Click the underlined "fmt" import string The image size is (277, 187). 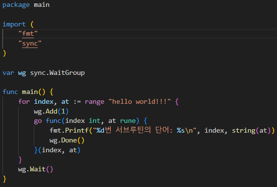coord(28,34)
